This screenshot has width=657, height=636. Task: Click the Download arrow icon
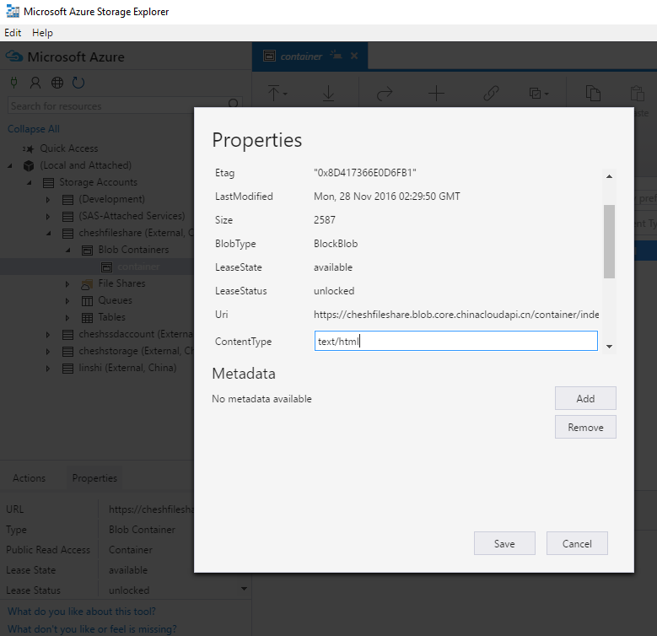pyautogui.click(x=328, y=93)
